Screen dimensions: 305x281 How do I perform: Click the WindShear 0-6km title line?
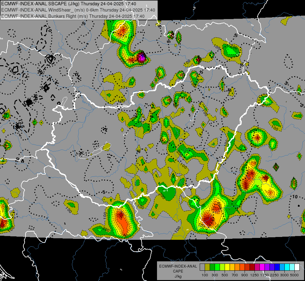click(x=78, y=10)
